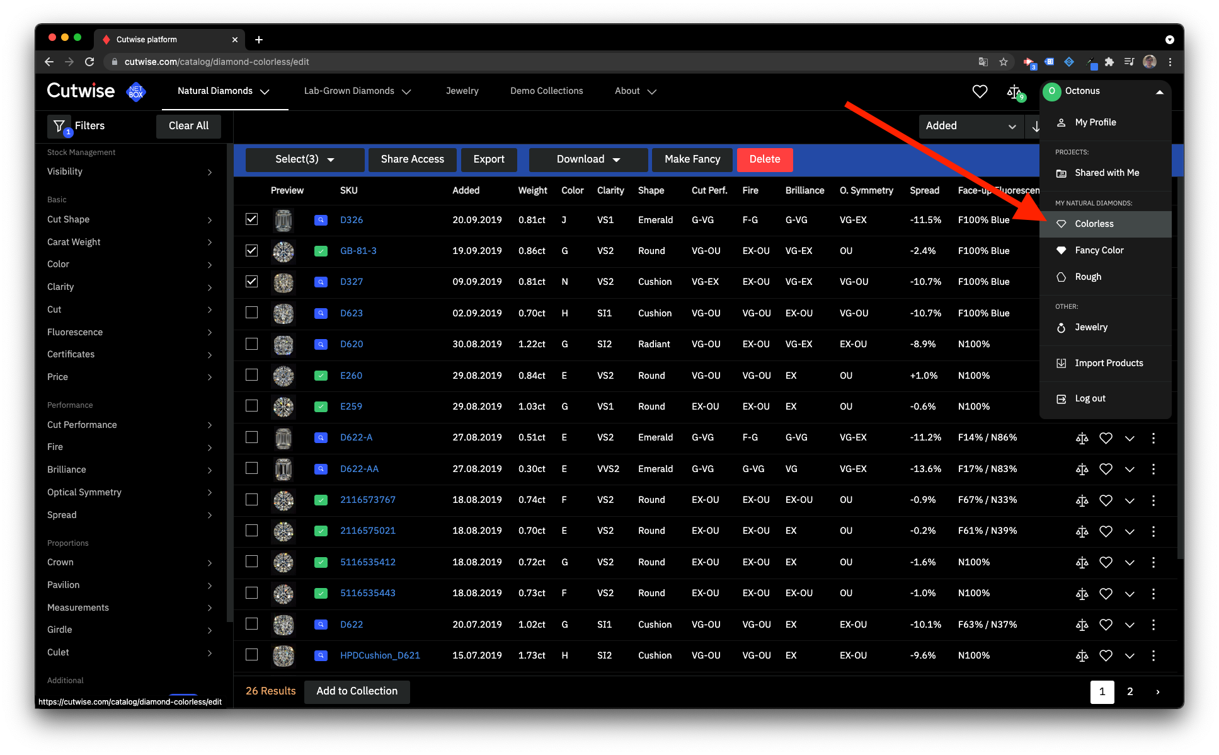This screenshot has width=1219, height=755.
Task: Open the comparison scales icon in header
Action: [1015, 93]
